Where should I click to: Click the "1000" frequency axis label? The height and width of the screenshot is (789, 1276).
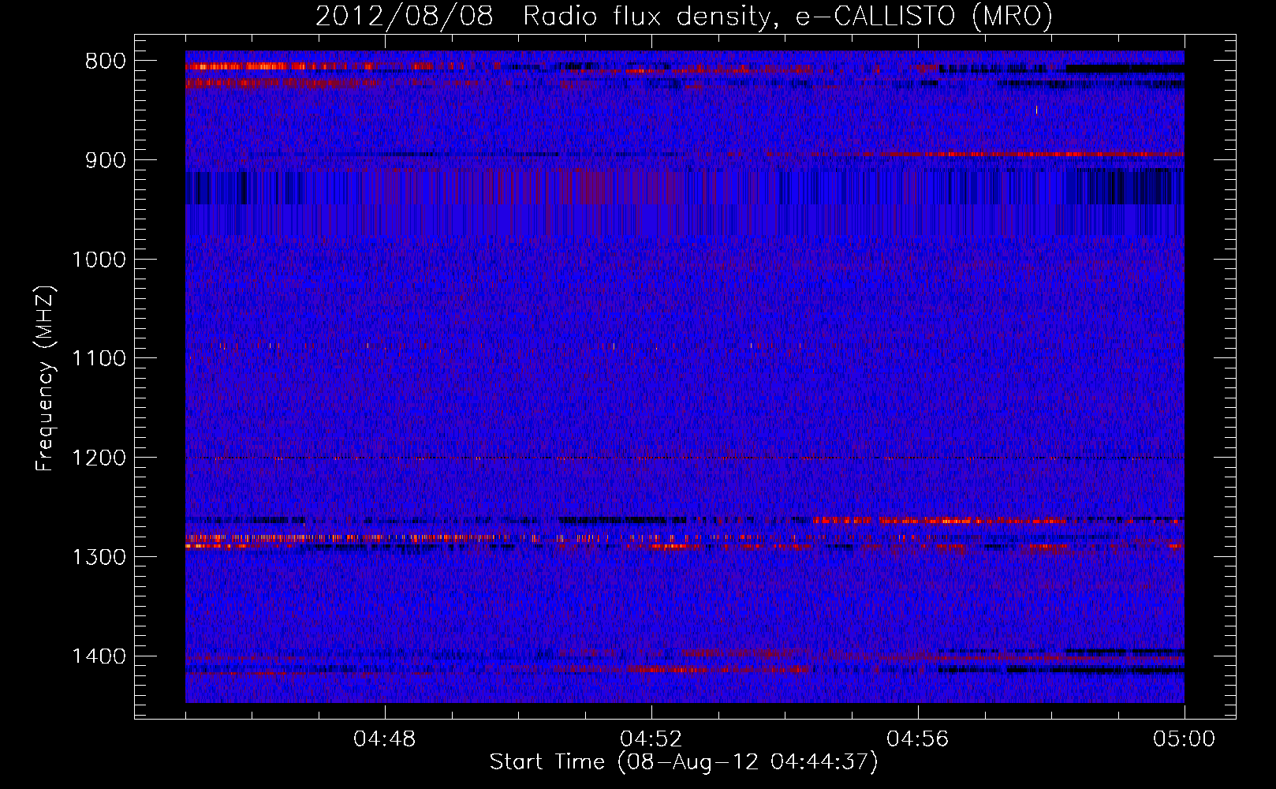(x=99, y=260)
